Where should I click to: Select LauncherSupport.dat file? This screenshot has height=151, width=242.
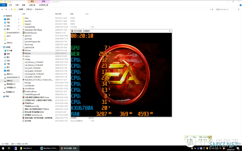point(32,42)
